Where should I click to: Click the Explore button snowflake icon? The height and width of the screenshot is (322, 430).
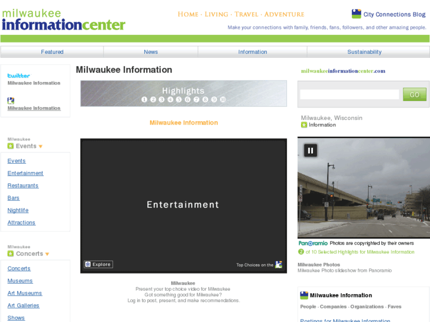88,265
